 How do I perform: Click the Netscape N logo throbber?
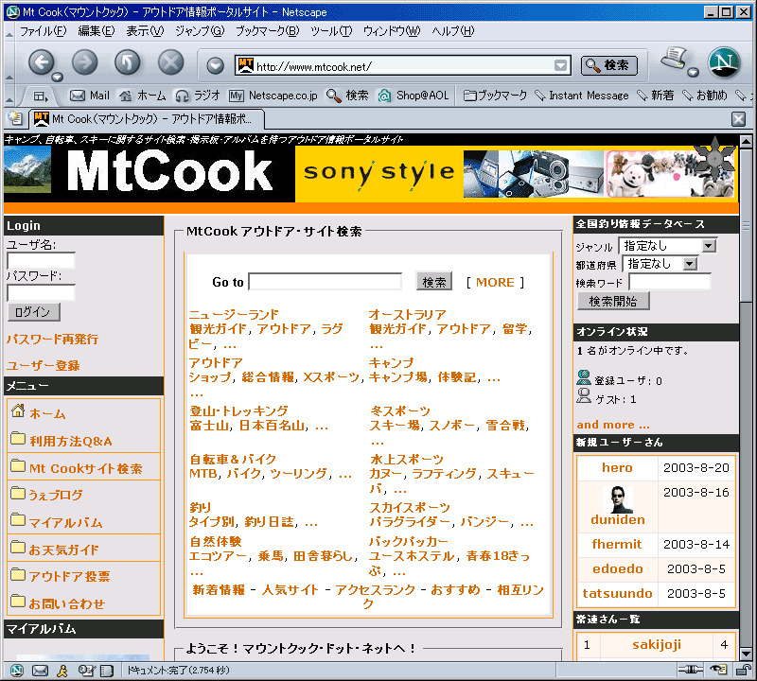[724, 62]
